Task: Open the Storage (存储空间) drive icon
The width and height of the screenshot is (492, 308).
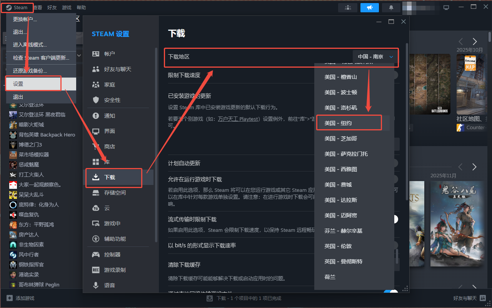Action: click(96, 193)
